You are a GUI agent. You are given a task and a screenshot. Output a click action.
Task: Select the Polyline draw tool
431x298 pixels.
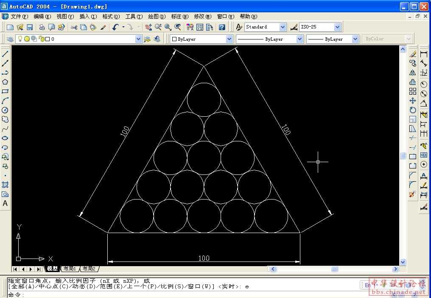(x=5, y=72)
